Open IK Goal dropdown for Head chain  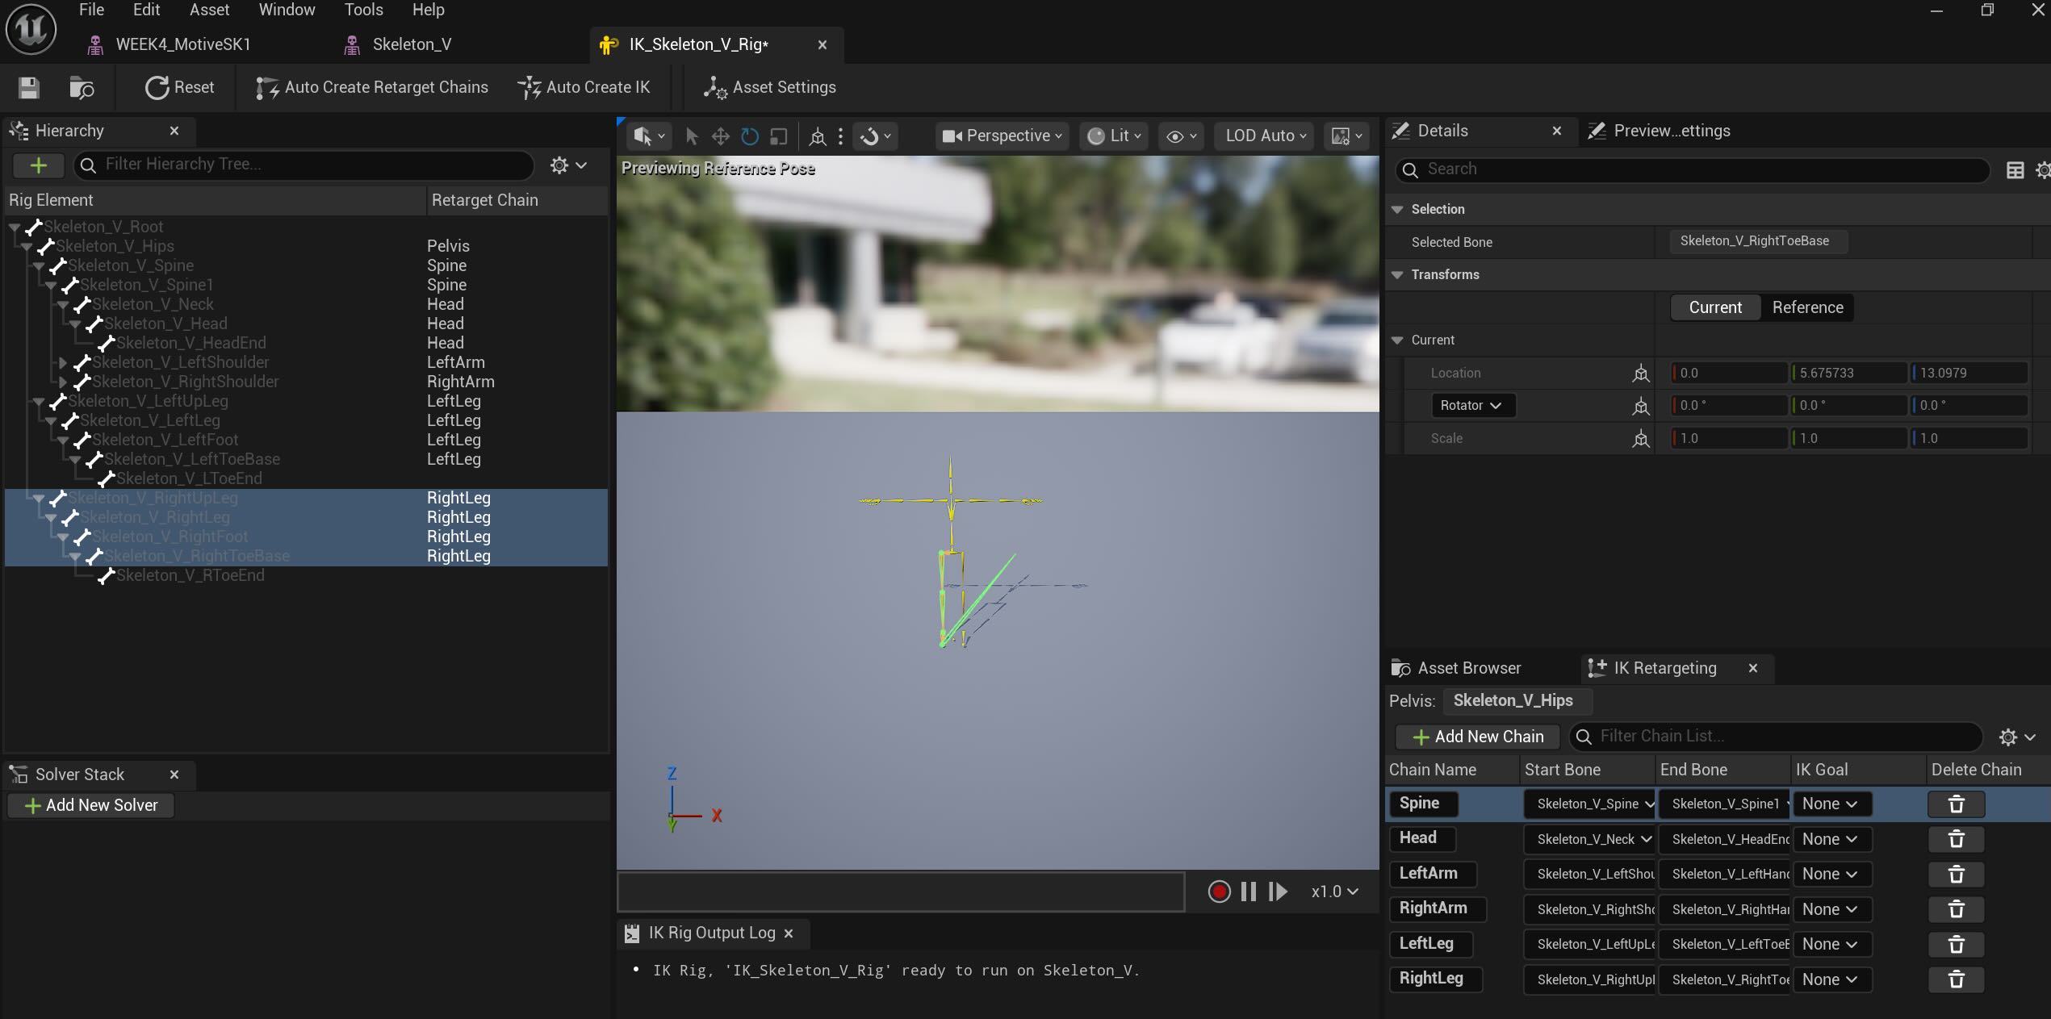tap(1830, 839)
